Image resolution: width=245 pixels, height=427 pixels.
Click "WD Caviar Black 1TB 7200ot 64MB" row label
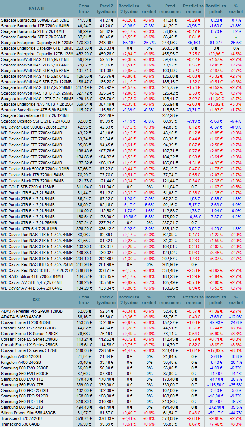pyautogui.click(x=32, y=175)
